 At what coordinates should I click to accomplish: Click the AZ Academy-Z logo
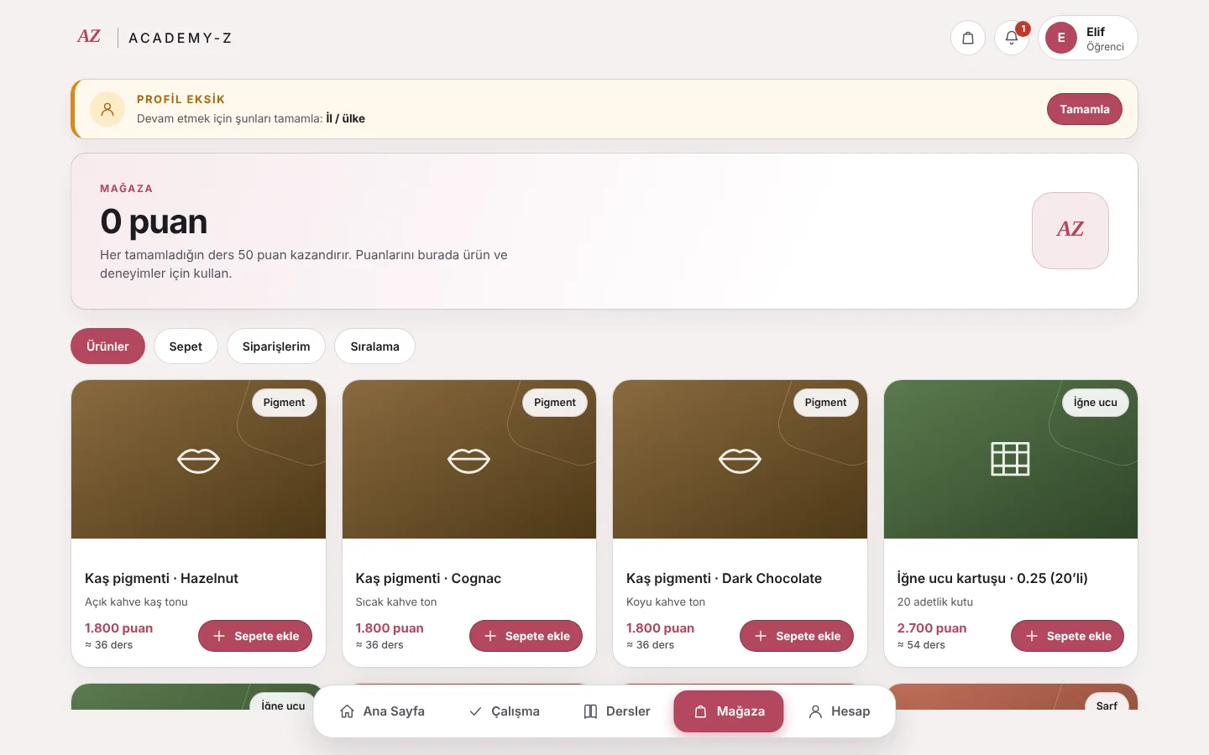tap(154, 38)
